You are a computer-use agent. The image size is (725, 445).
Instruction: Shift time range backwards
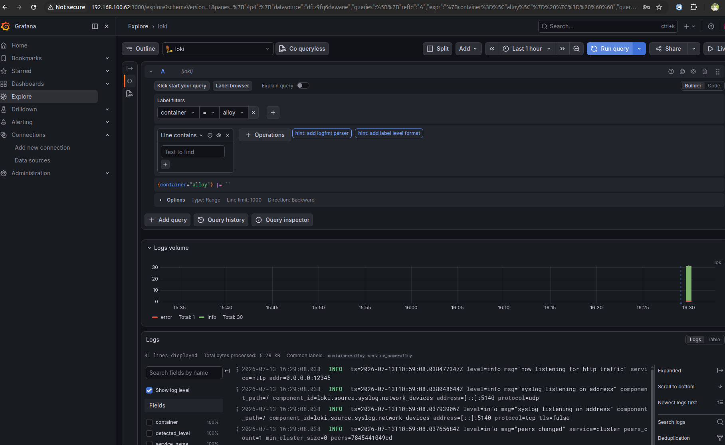492,49
